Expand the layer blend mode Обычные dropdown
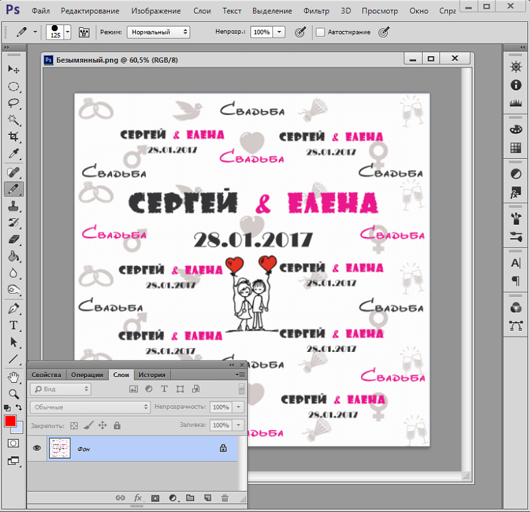This screenshot has width=530, height=512. click(x=91, y=407)
